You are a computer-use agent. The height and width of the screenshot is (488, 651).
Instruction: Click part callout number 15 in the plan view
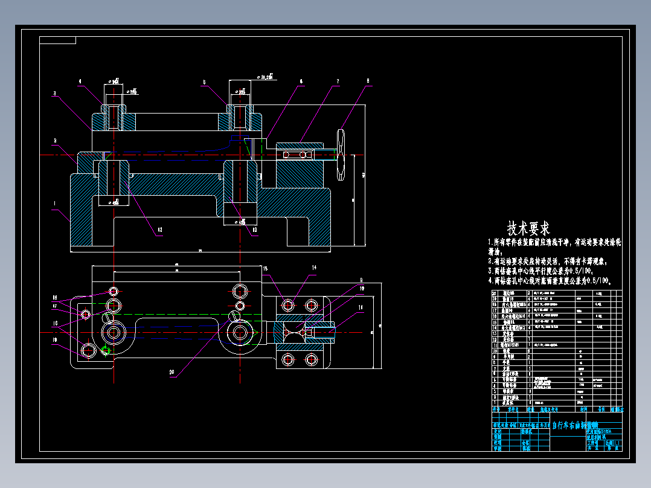(x=265, y=269)
